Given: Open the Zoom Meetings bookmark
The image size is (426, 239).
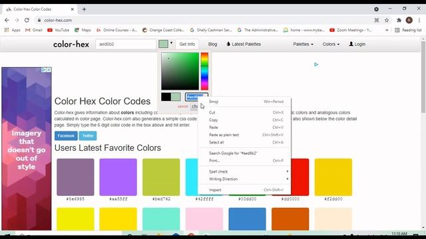Looking at the screenshot, I should coord(351,30).
